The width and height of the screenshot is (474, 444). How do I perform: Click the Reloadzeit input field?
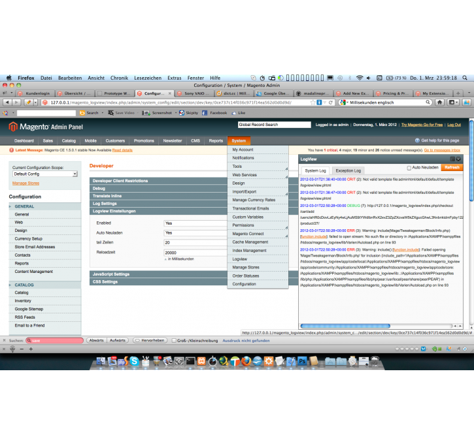pos(195,253)
